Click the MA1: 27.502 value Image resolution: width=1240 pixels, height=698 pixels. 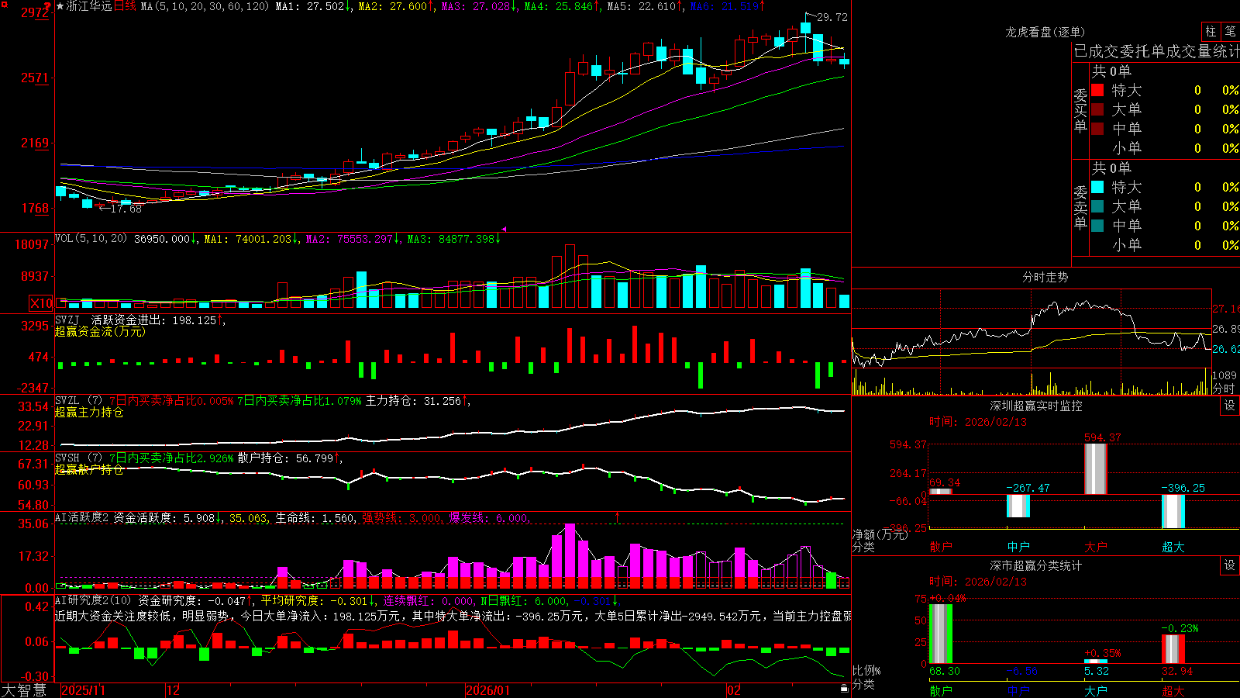(310, 6)
